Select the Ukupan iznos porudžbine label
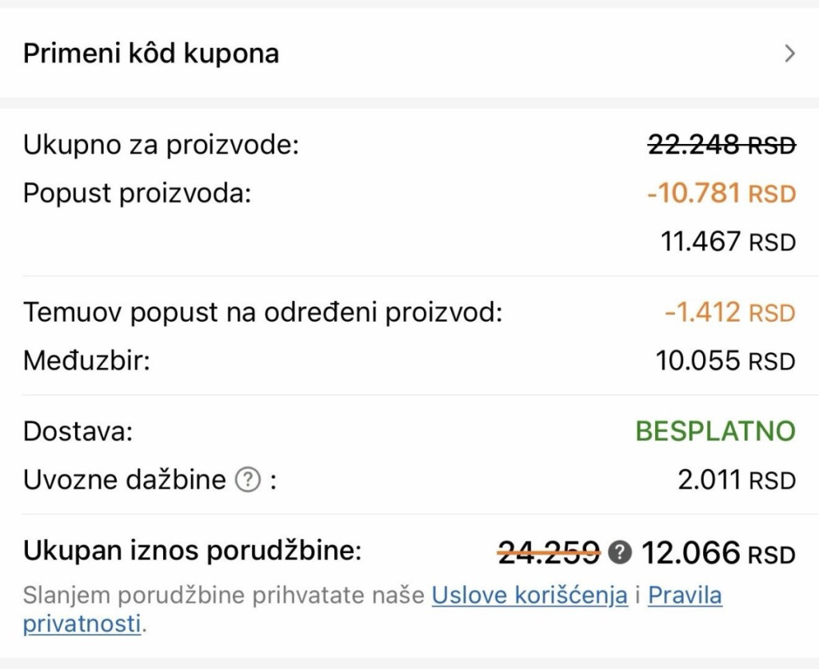Image resolution: width=819 pixels, height=669 pixels. click(192, 551)
